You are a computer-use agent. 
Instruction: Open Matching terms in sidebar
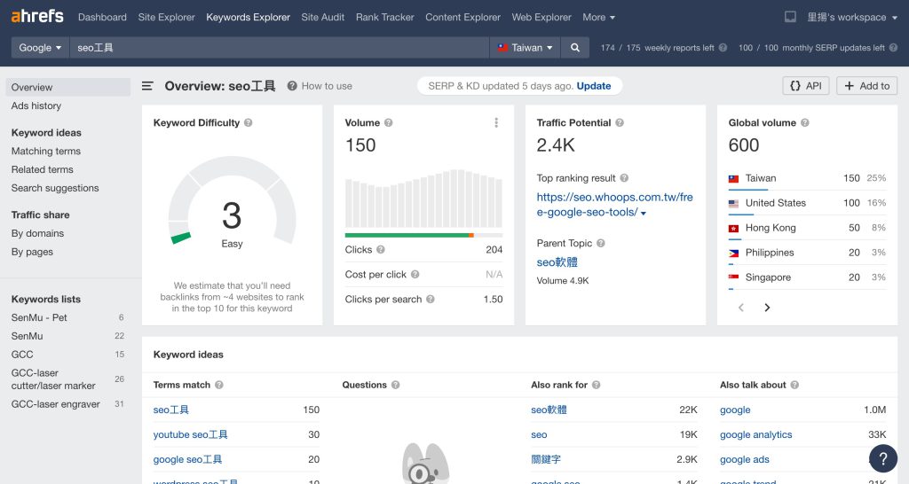[x=46, y=152]
